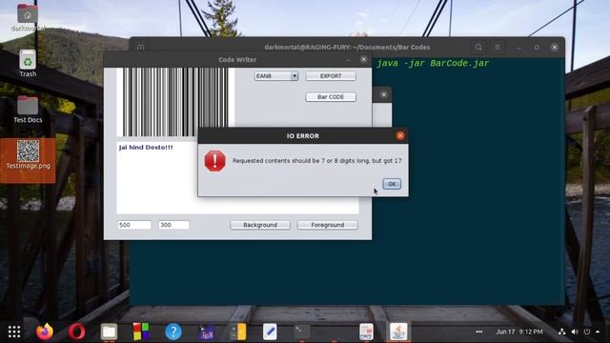Click the height field showing 300

(x=173, y=225)
